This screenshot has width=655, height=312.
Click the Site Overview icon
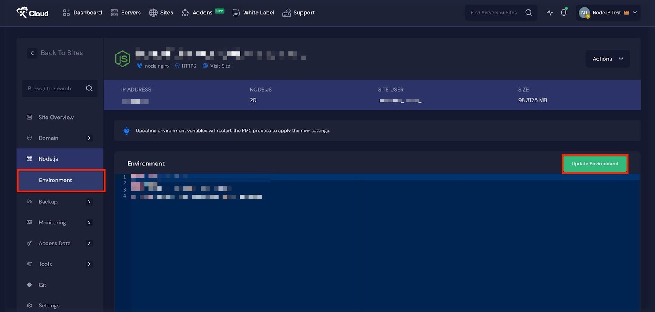pos(29,117)
